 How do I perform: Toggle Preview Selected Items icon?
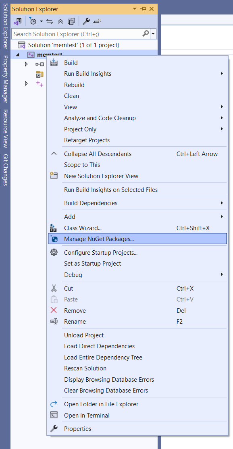(97, 21)
